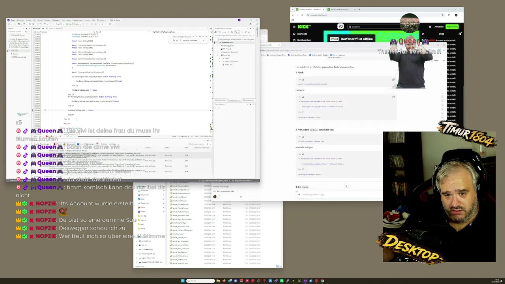Image resolution: width=505 pixels, height=284 pixels.
Task: Open Dokumente in the File Explorer sidebar
Action: pos(144,194)
